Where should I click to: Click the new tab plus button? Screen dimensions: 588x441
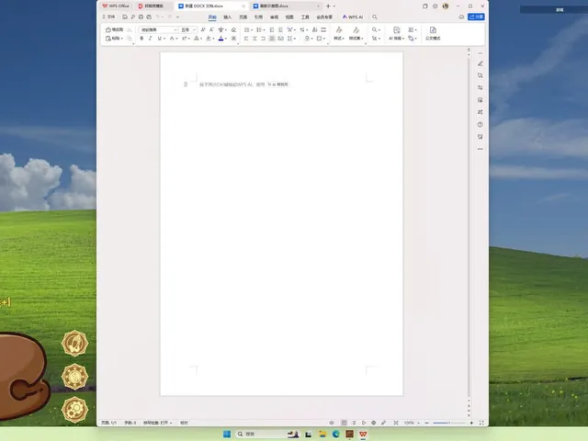(328, 6)
